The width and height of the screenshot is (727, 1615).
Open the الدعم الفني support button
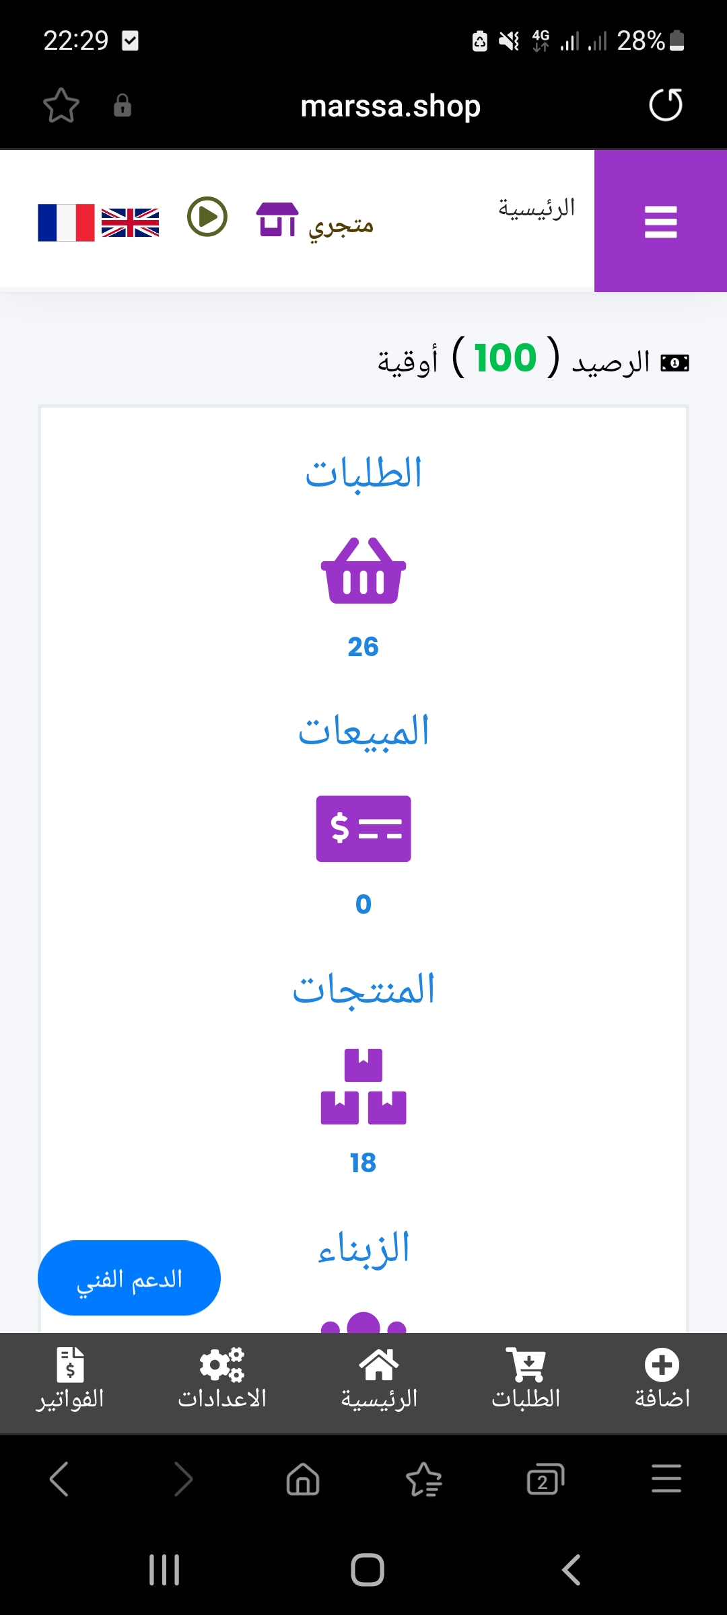pos(129,1278)
